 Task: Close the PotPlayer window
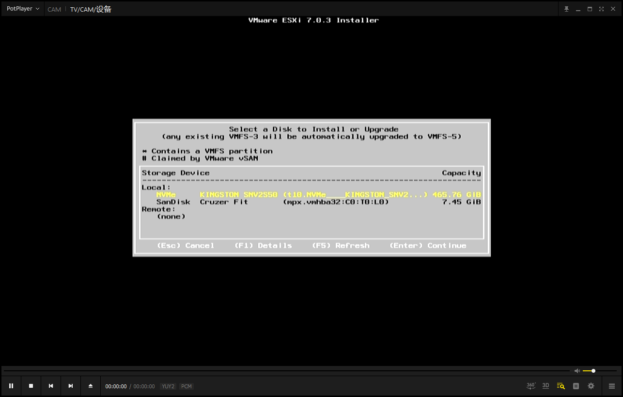(613, 9)
